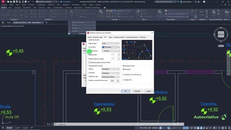Open the Formatar menu in menu bar
Viewport: 231px width, 130px height.
(x=31, y=5)
